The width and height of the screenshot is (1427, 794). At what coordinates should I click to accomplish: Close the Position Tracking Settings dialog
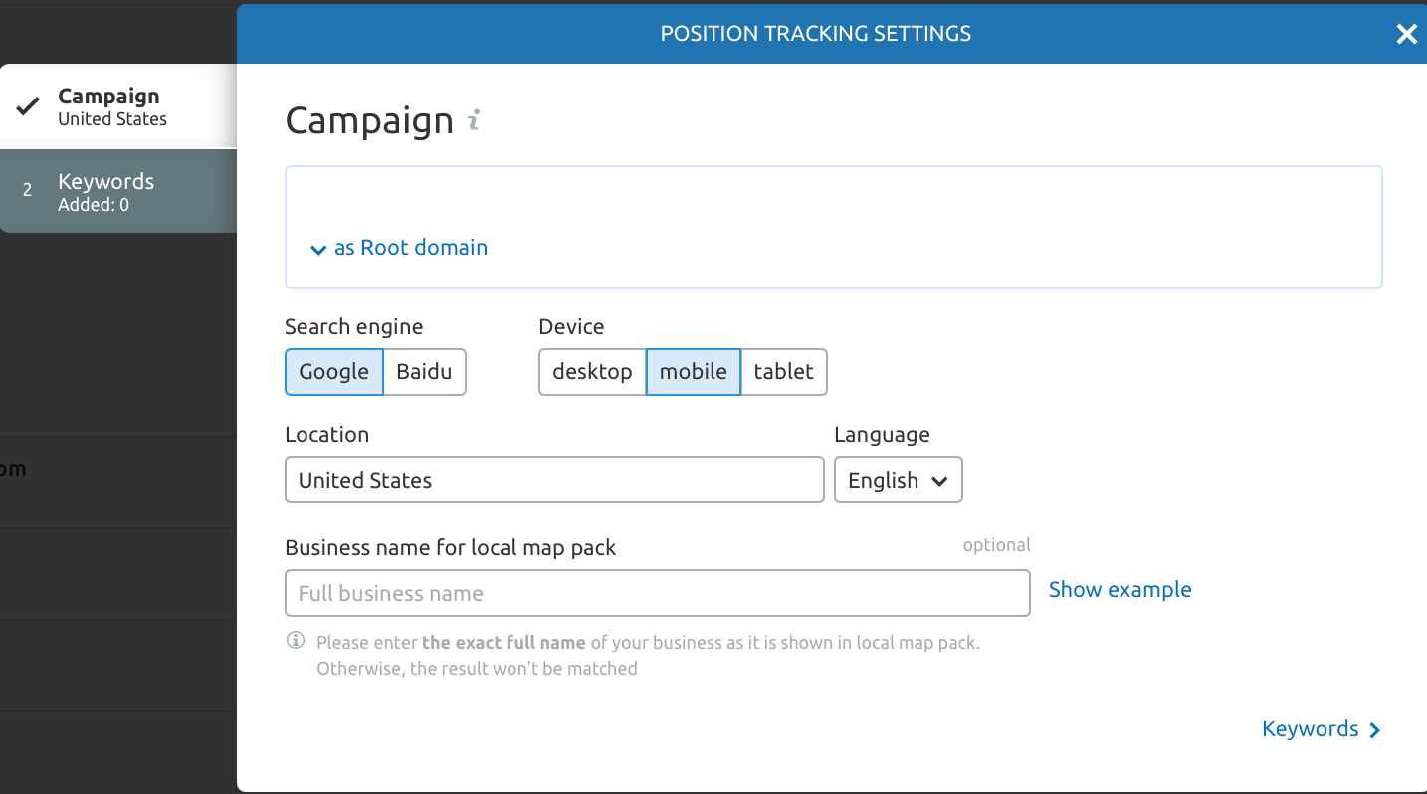point(1406,34)
